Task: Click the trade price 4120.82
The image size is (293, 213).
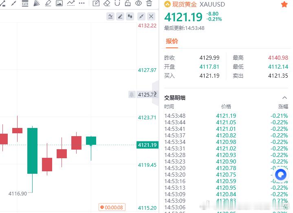Action: click(226, 135)
